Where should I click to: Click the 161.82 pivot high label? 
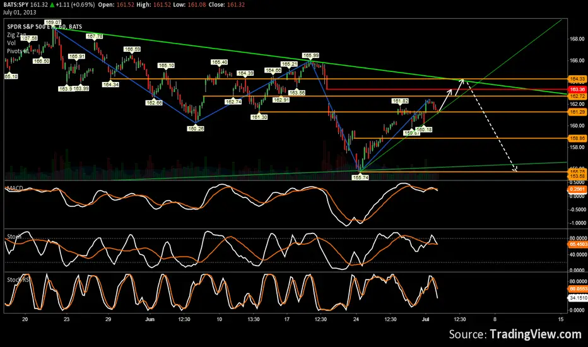[400, 101]
